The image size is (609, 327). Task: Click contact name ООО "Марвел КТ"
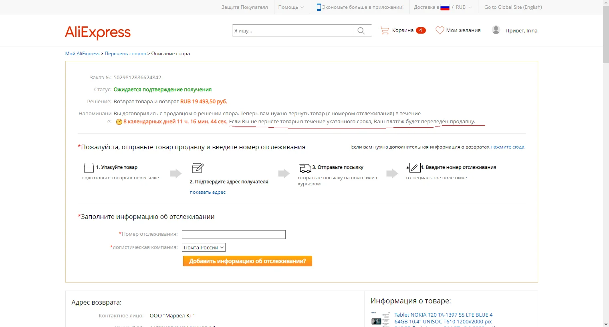coord(172,316)
